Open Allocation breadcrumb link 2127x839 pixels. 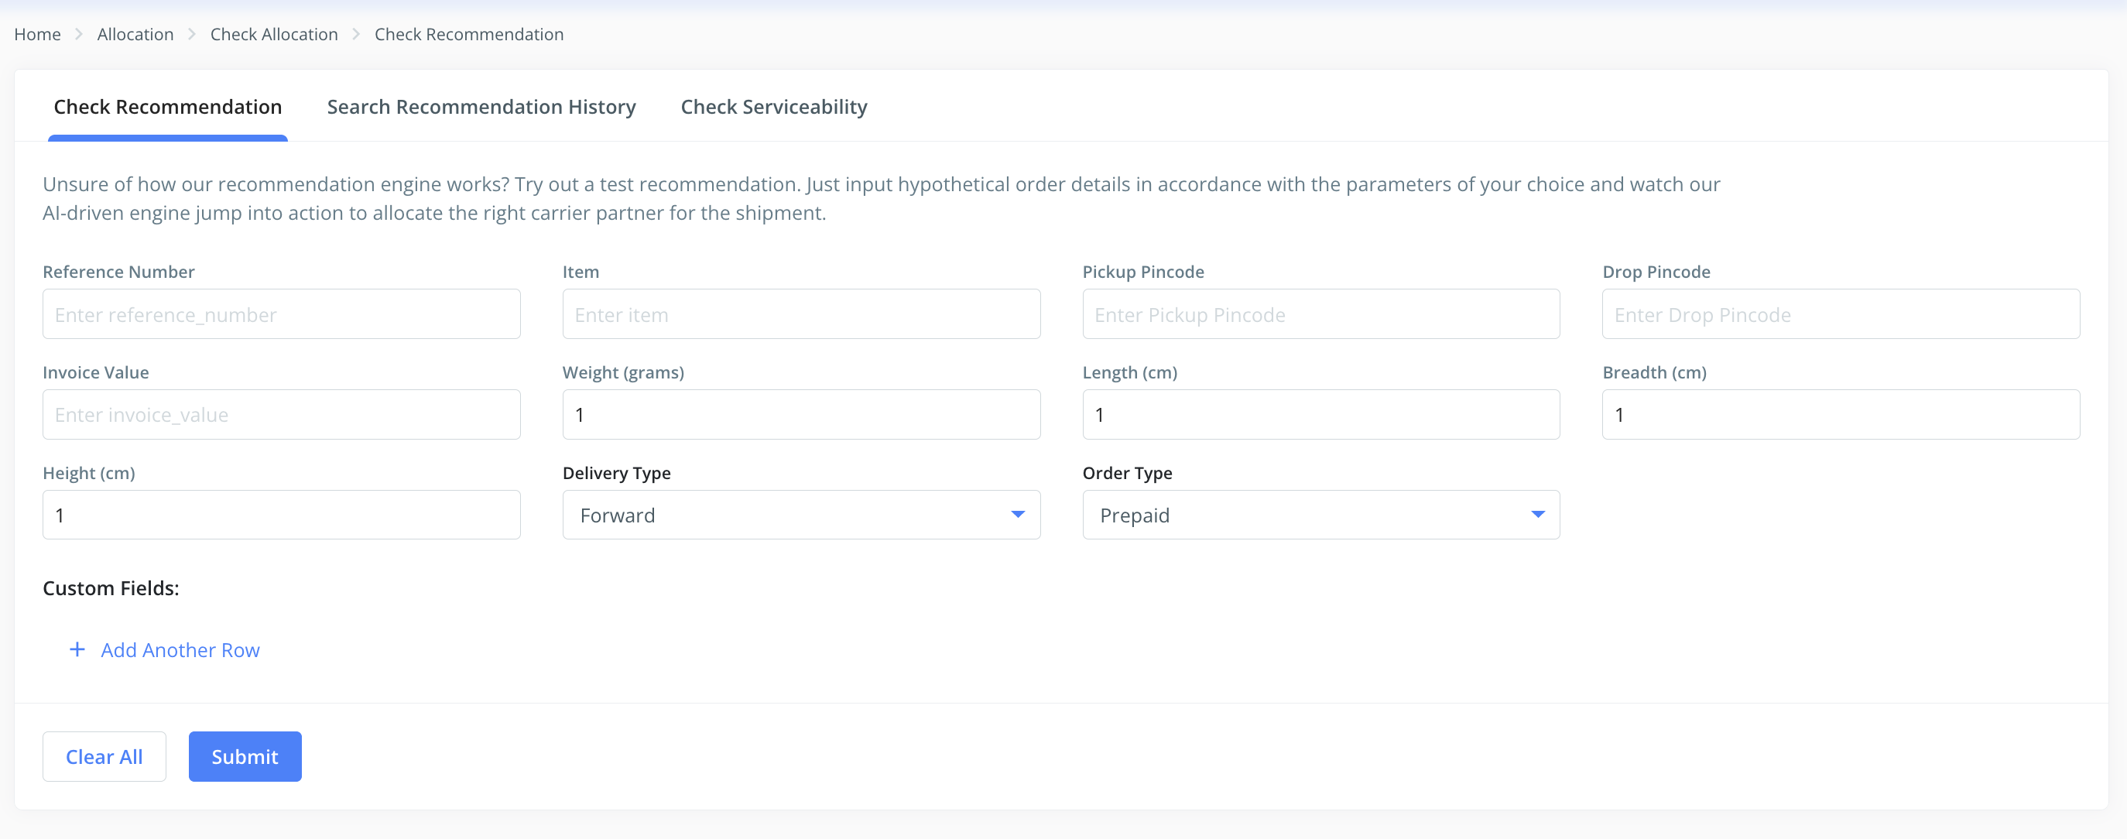[135, 35]
